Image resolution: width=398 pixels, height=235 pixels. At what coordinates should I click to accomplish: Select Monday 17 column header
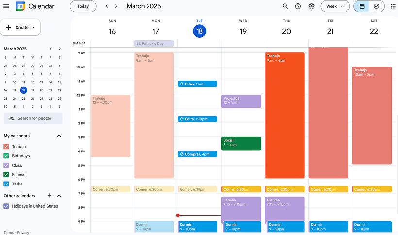click(156, 28)
